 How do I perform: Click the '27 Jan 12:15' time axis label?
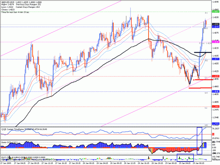click(47, 163)
